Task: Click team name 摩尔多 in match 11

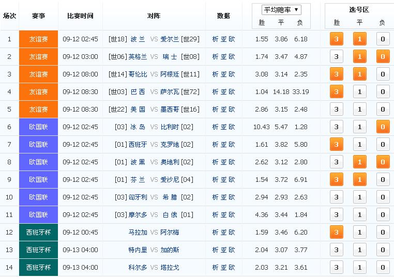Action: [138, 215]
